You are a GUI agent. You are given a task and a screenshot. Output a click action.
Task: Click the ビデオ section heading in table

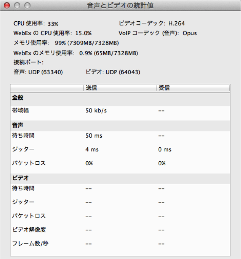20,178
